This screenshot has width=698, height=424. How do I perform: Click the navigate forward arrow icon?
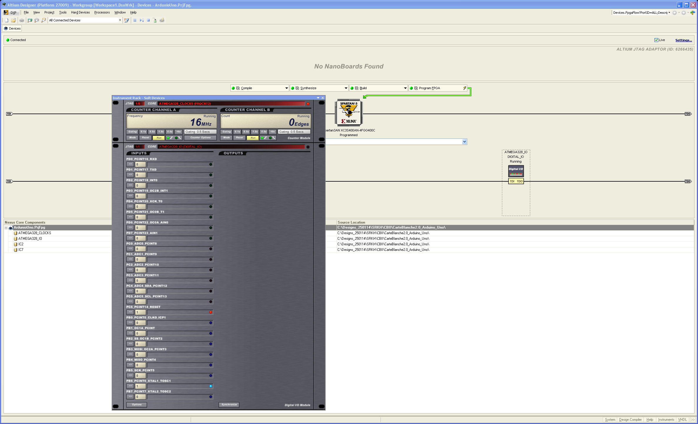(x=684, y=13)
